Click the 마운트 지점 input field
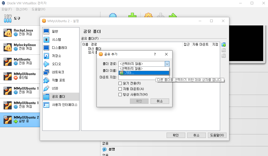The height and width of the screenshot is (156, 268). 144,77
